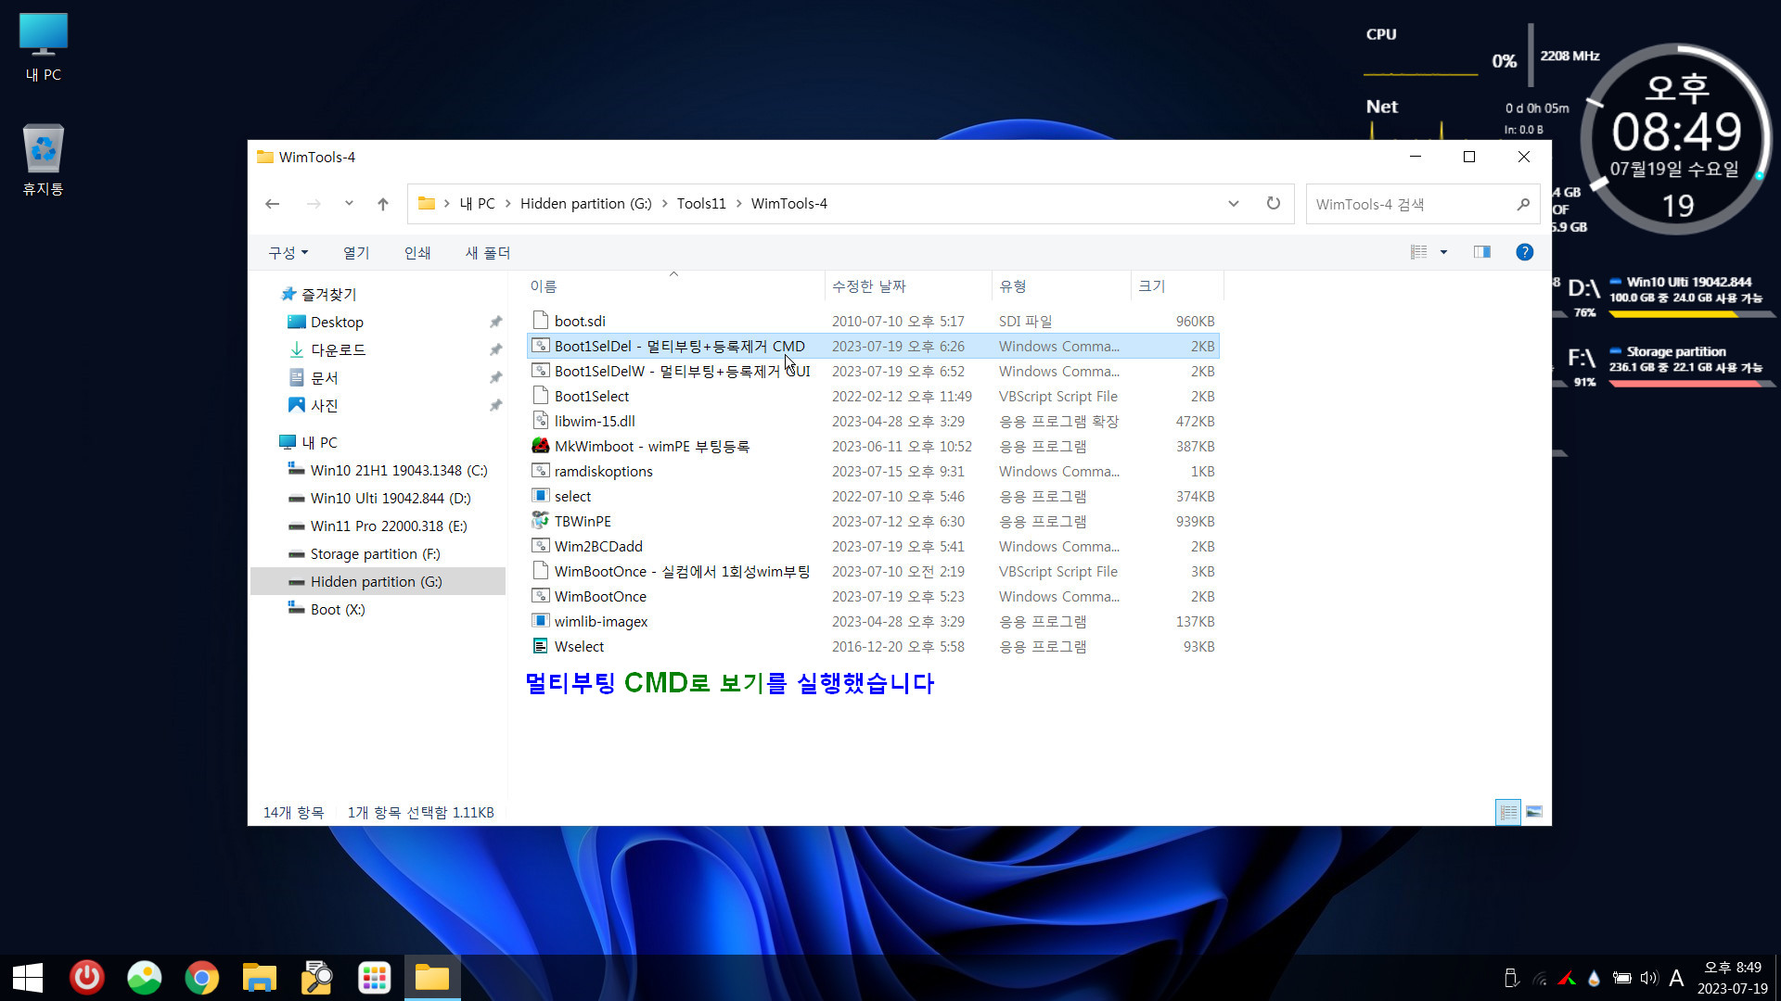Click the forward navigation arrow
The width and height of the screenshot is (1781, 1001).
[314, 204]
